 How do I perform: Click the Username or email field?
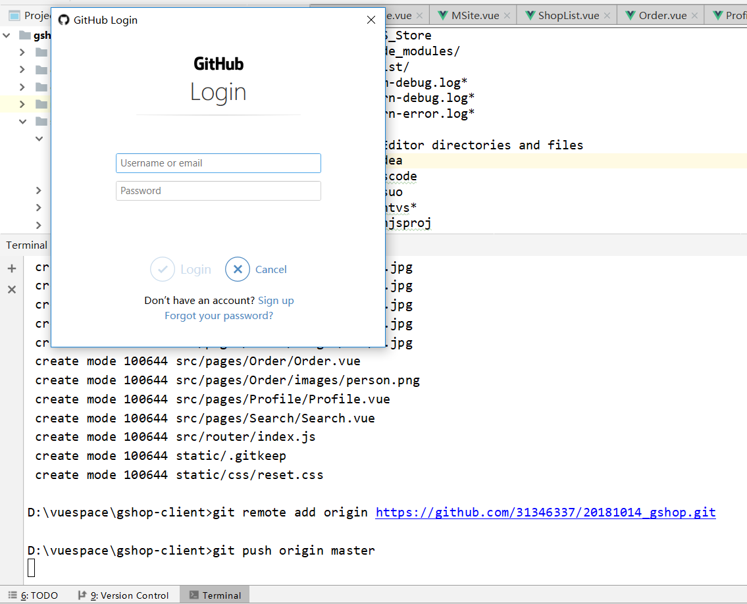coord(219,163)
